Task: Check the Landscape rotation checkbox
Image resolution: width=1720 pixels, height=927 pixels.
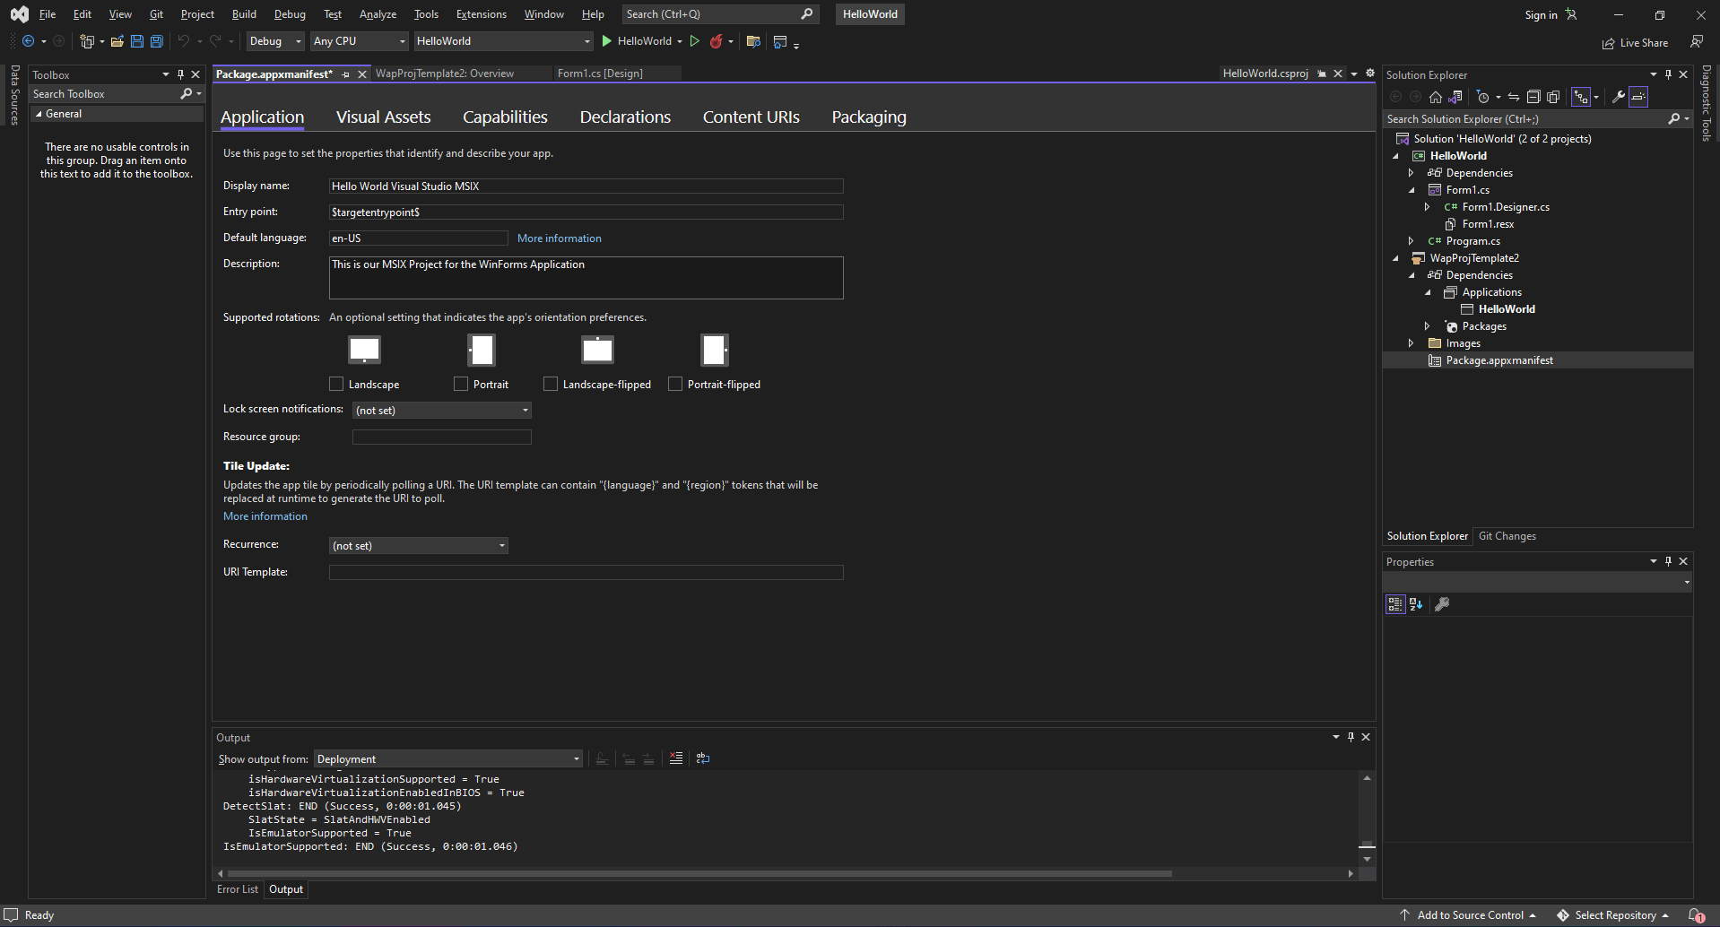Action: pyautogui.click(x=336, y=384)
